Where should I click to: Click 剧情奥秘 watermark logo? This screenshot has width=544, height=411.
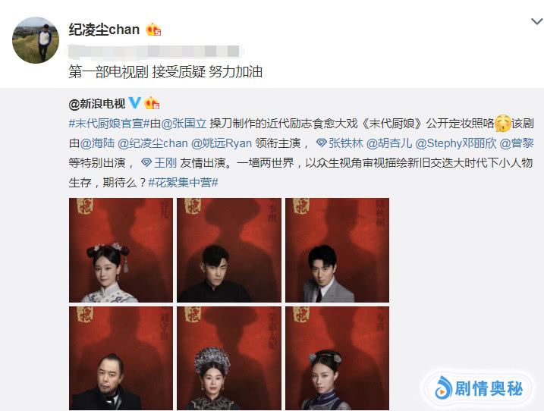(479, 388)
